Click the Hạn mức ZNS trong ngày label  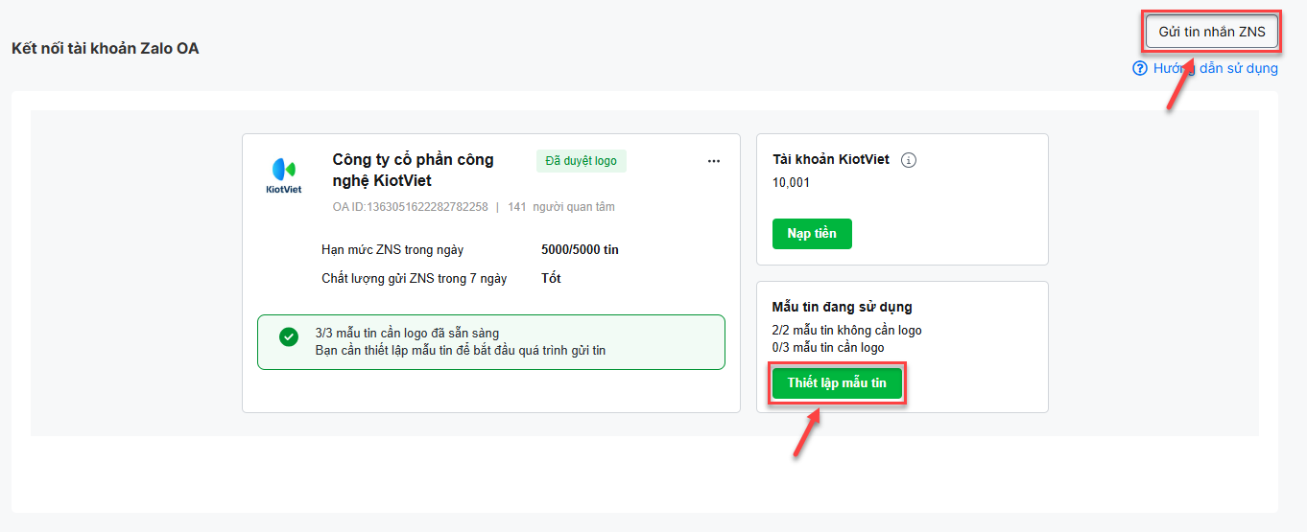[392, 250]
